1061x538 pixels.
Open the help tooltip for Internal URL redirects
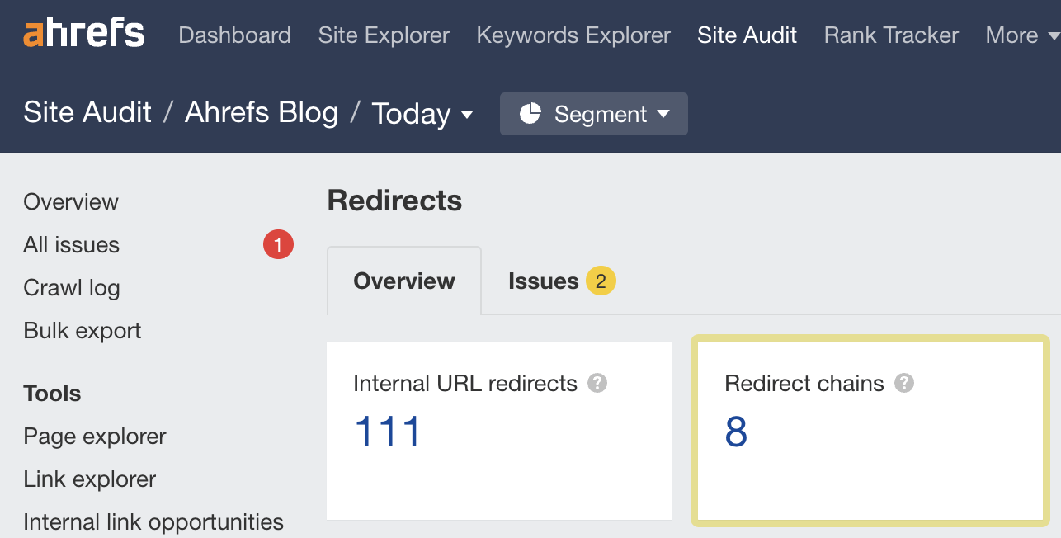(x=597, y=383)
